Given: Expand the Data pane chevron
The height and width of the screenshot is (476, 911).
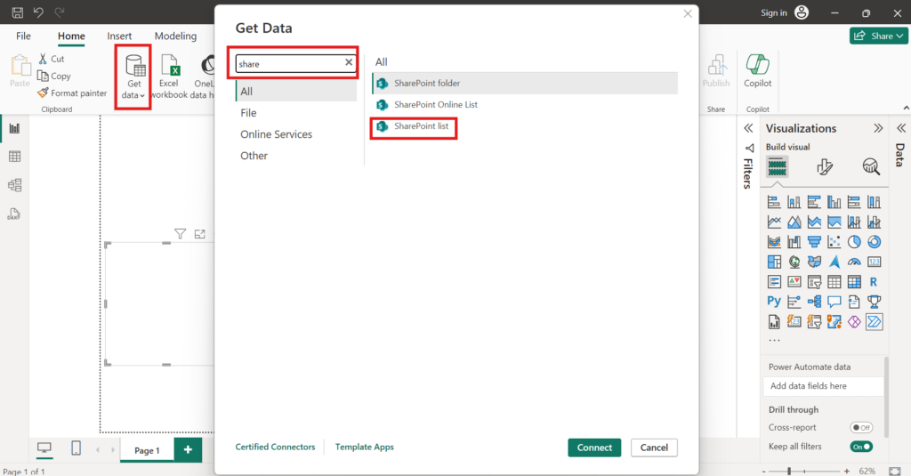Looking at the screenshot, I should [901, 128].
